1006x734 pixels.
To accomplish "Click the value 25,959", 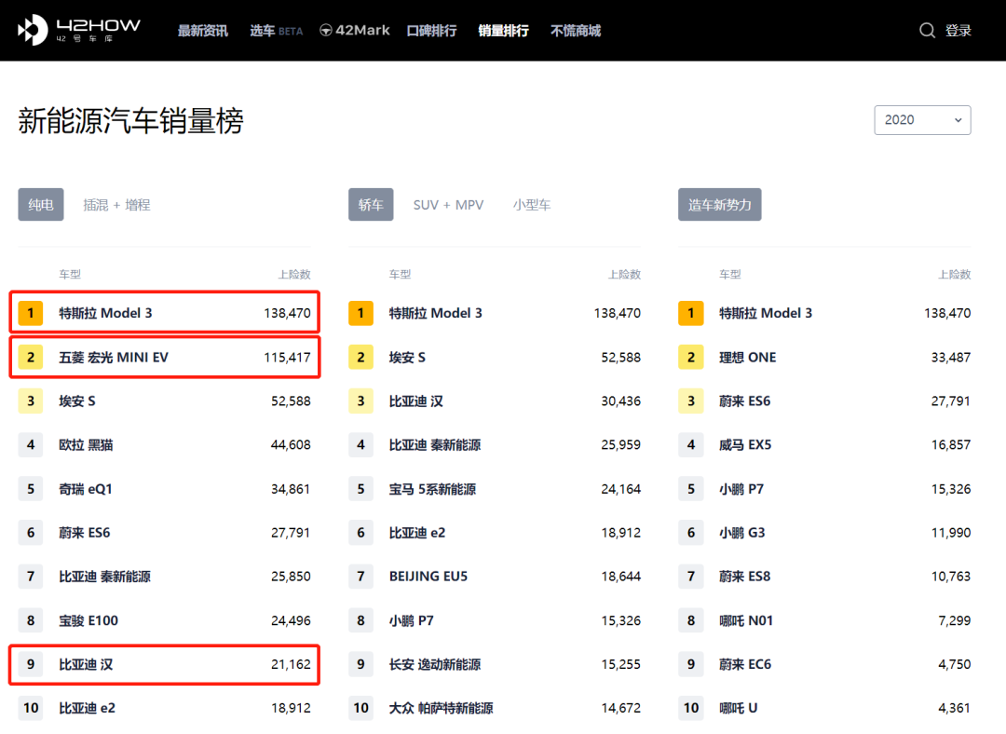I will pyautogui.click(x=620, y=445).
